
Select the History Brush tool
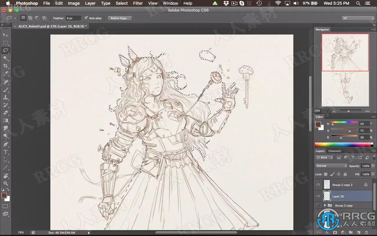6,105
